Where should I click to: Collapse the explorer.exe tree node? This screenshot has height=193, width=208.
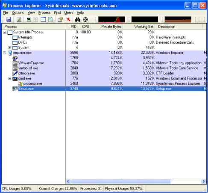pos(5,53)
